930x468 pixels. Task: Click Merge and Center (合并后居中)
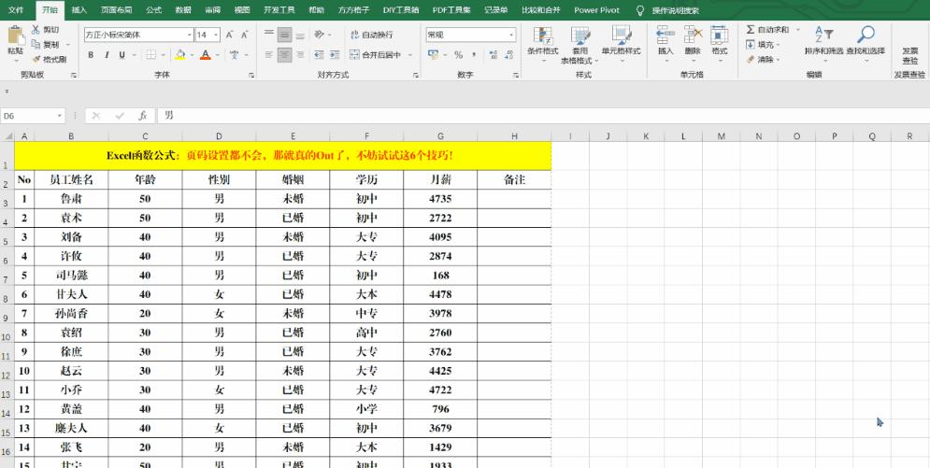pyautogui.click(x=381, y=55)
